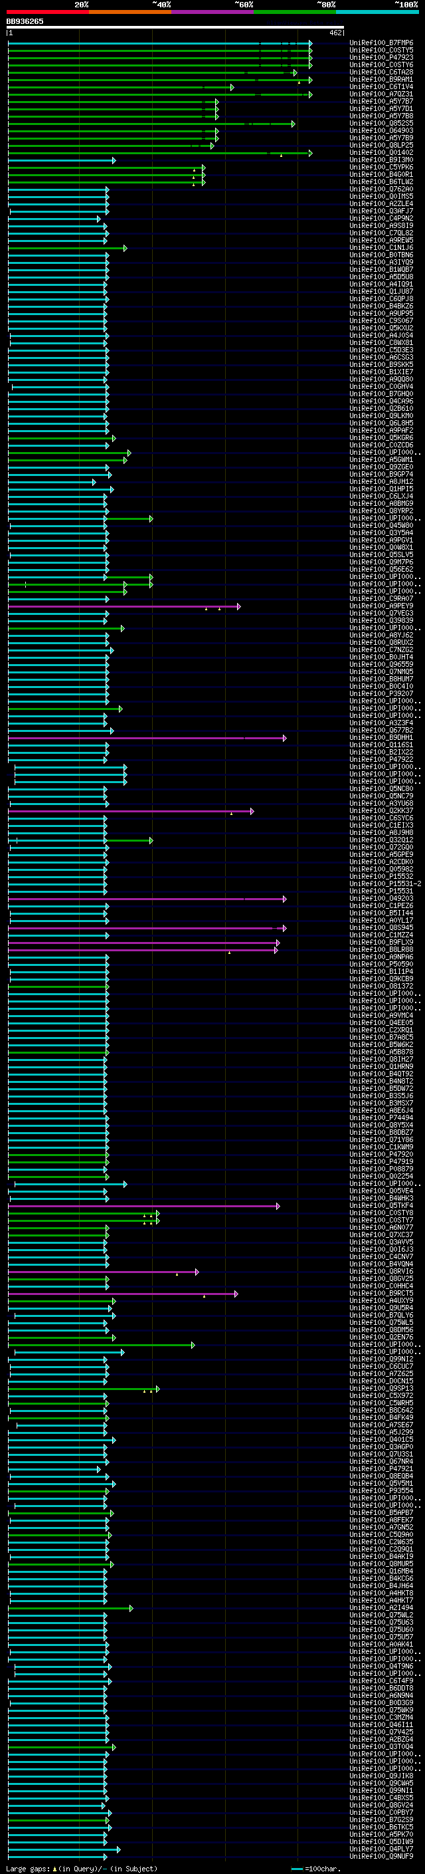Click the cyan ~100% identity legend bar

(378, 13)
